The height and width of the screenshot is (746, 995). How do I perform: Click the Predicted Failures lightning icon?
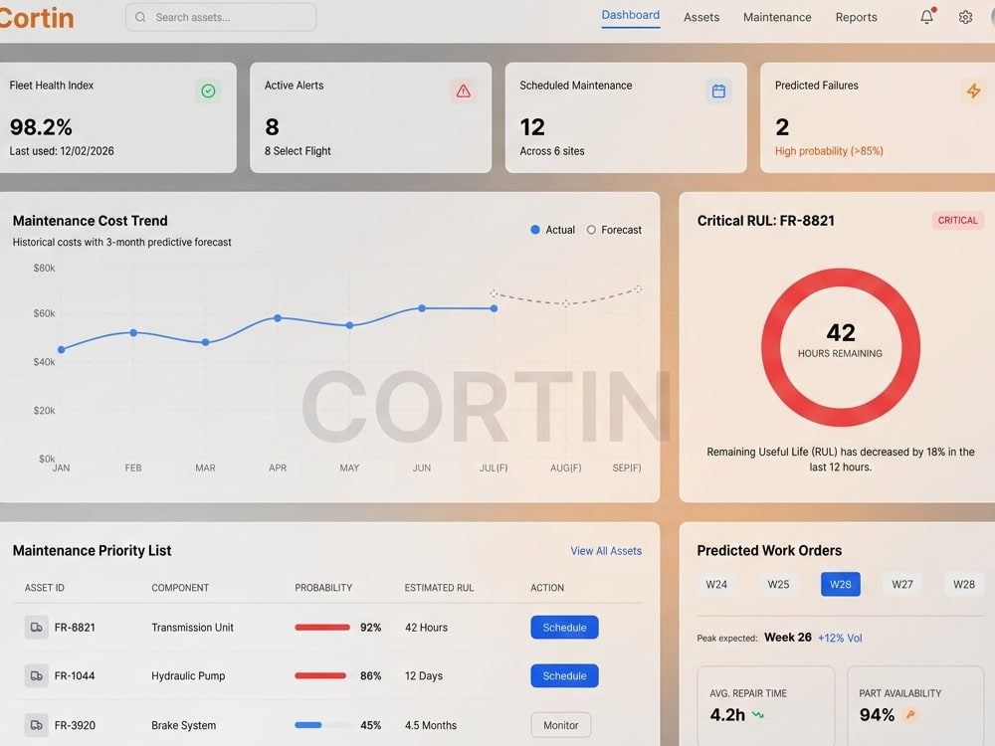(x=973, y=91)
